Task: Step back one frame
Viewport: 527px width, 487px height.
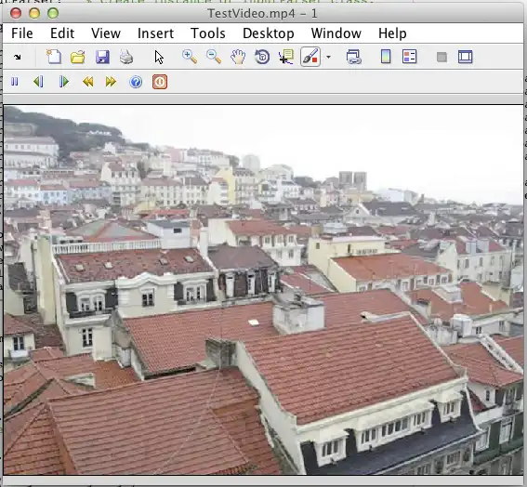Action: pos(38,82)
